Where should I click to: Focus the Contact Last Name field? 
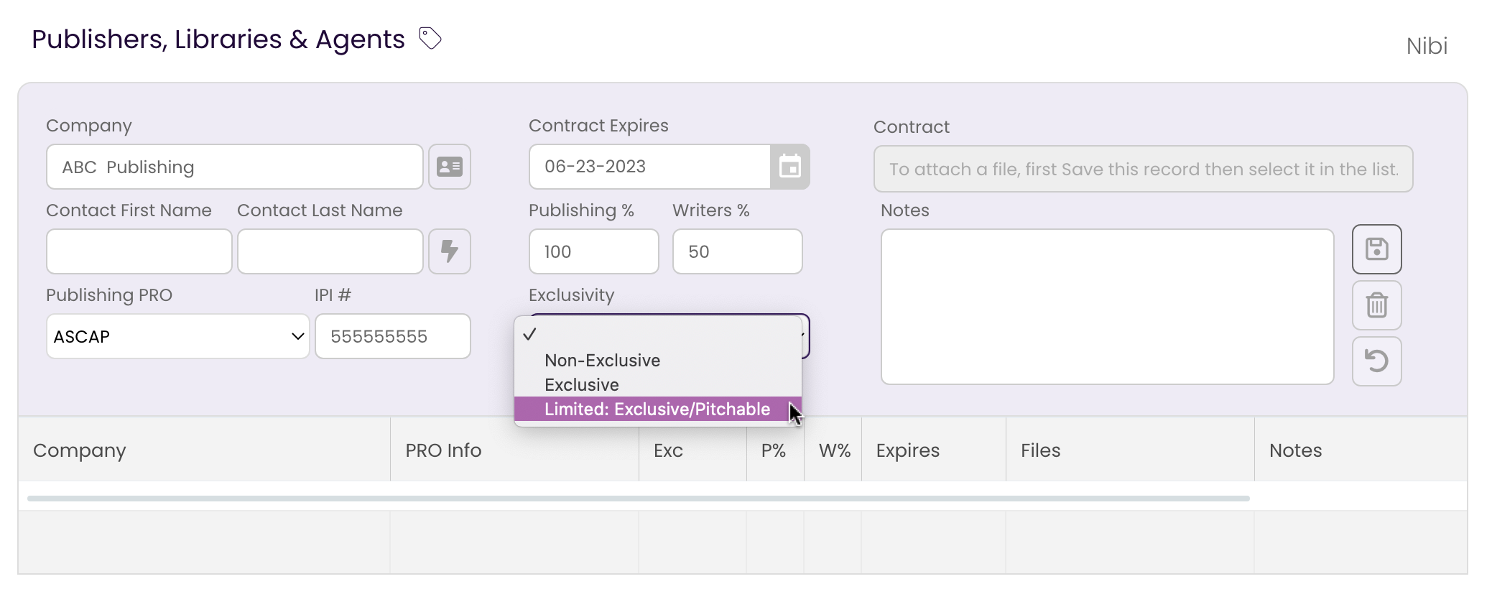[x=330, y=251]
